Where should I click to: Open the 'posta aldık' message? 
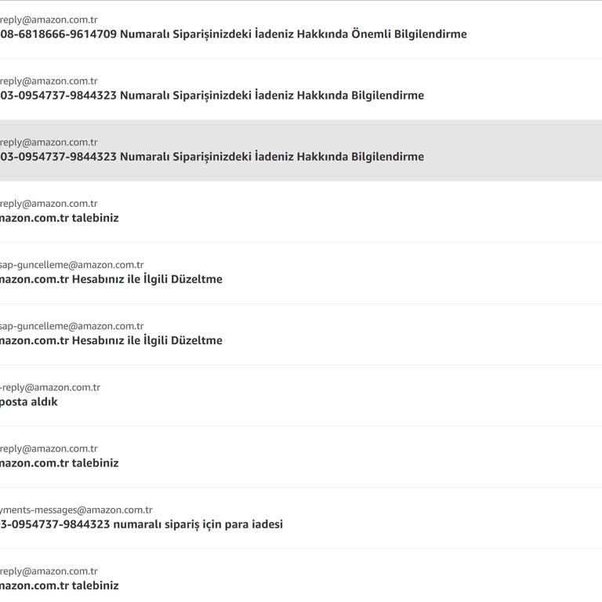pos(301,396)
